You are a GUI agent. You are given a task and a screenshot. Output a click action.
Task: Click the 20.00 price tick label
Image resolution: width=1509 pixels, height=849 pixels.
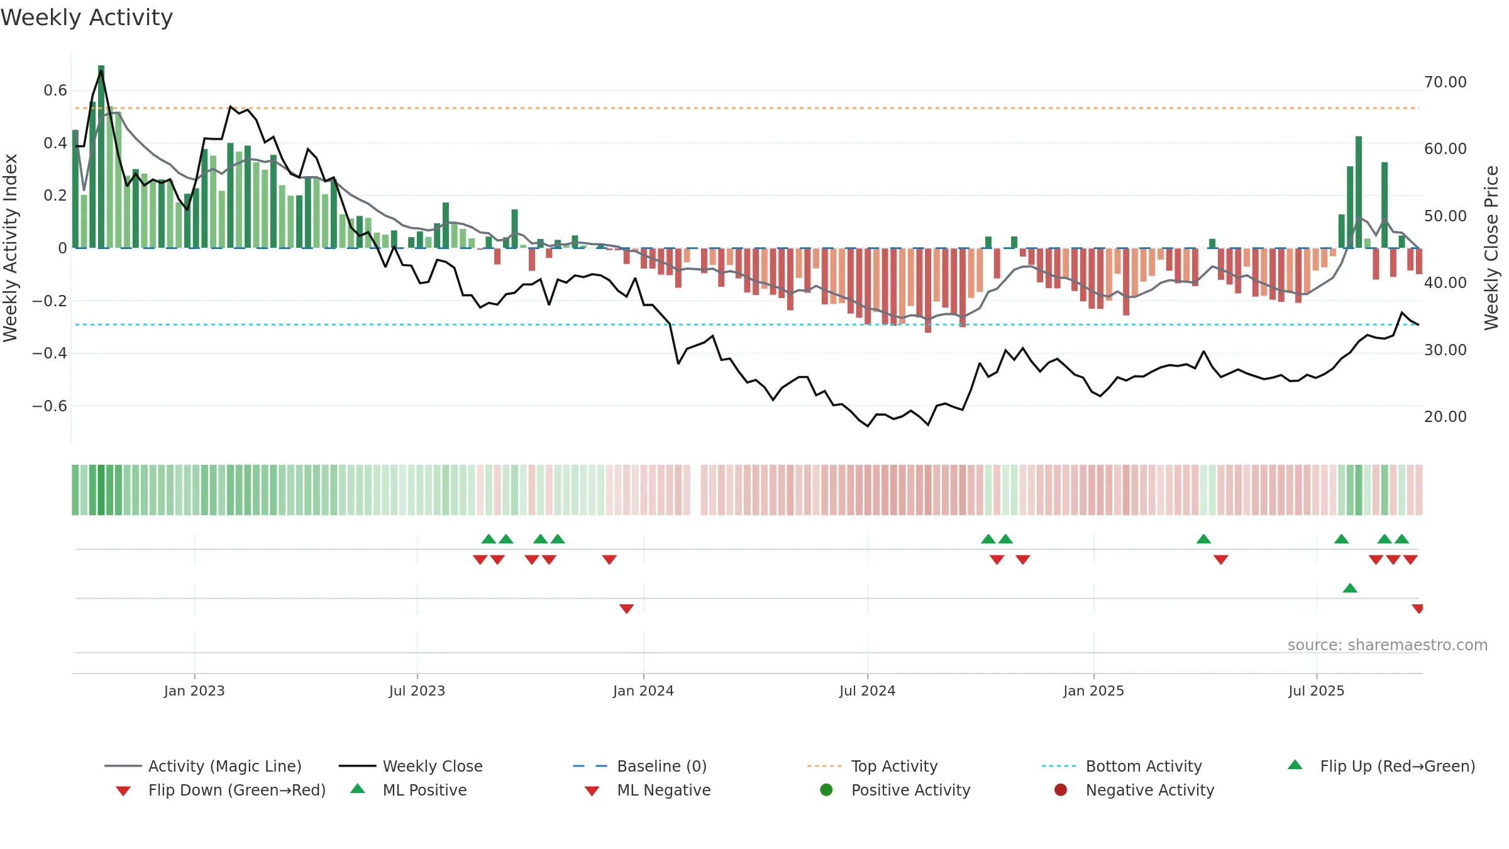(1445, 417)
